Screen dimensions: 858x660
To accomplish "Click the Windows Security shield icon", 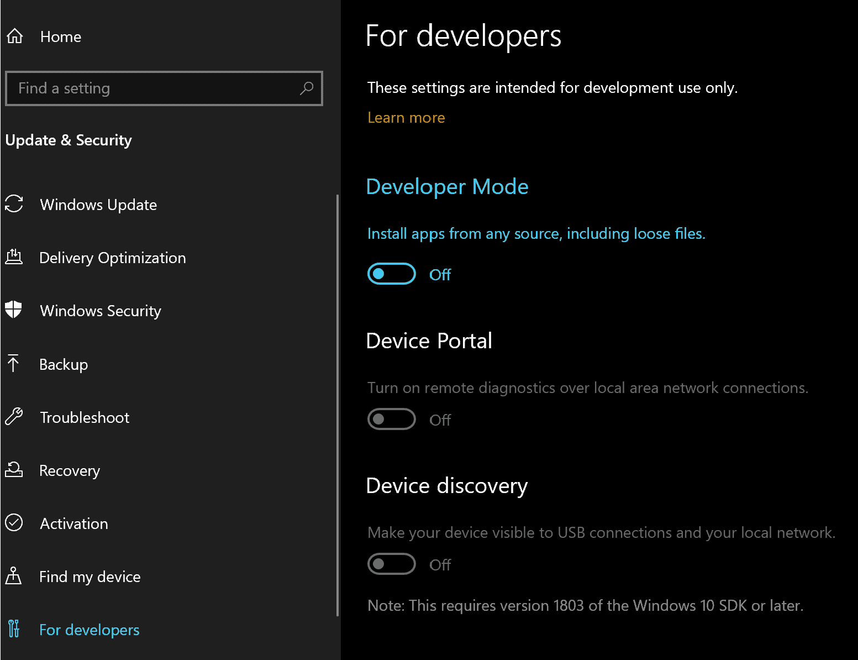I will click(13, 310).
